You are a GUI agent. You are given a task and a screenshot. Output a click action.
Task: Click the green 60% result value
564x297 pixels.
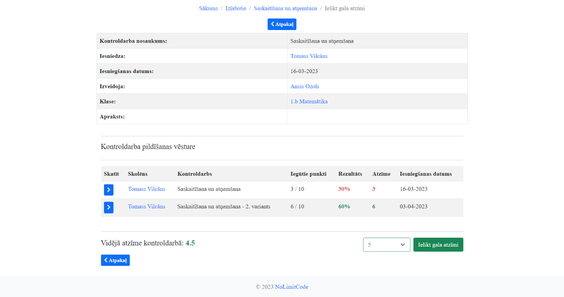344,207
